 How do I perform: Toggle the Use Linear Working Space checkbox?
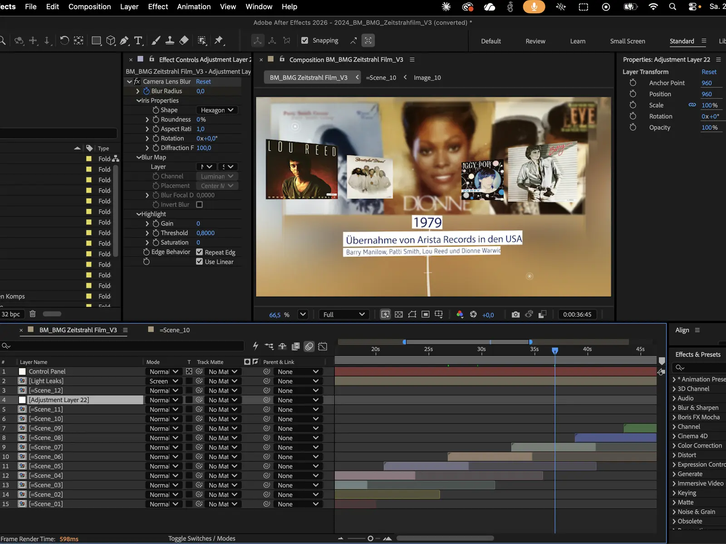[x=199, y=262]
